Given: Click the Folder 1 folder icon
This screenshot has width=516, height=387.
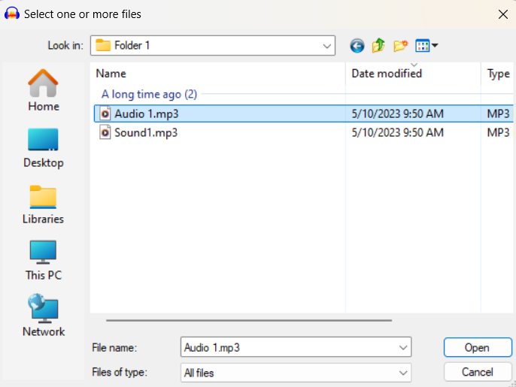Looking at the screenshot, I should tap(103, 45).
